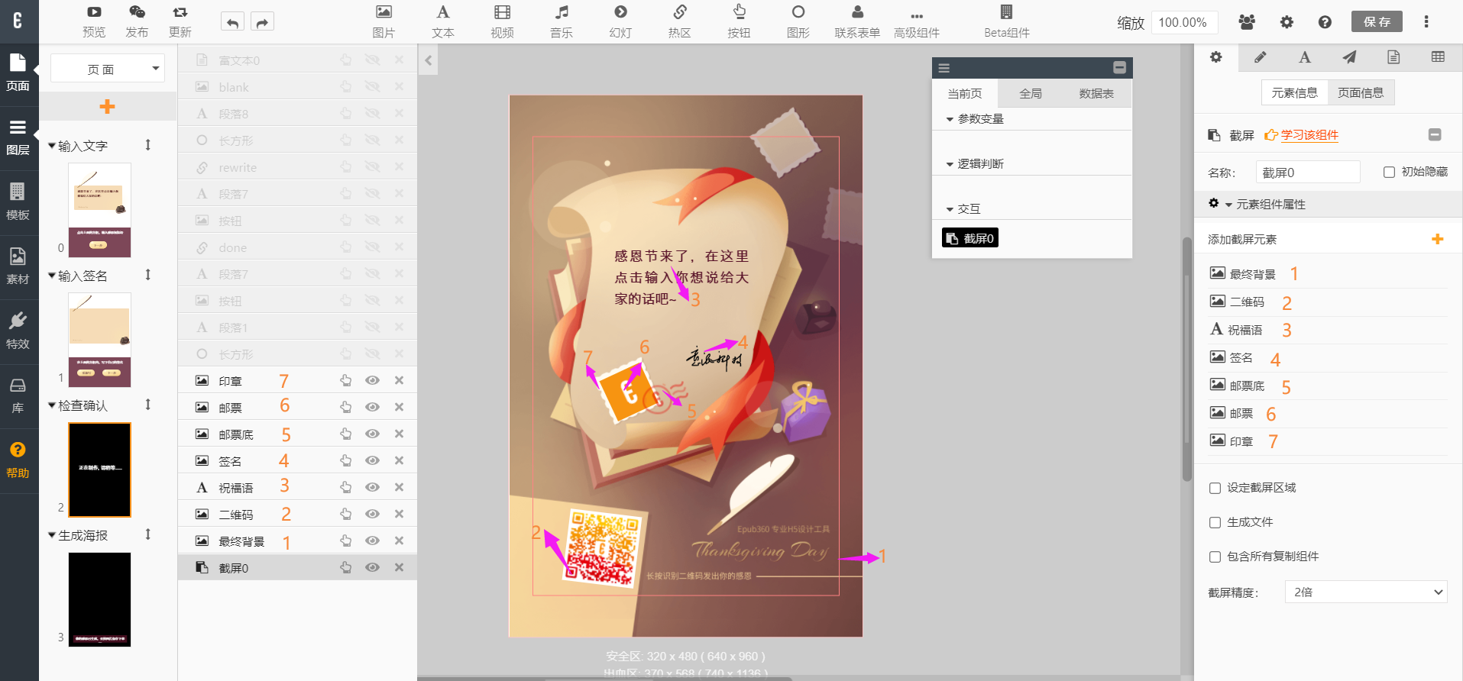Check the 初始隐藏 option

pos(1389,173)
